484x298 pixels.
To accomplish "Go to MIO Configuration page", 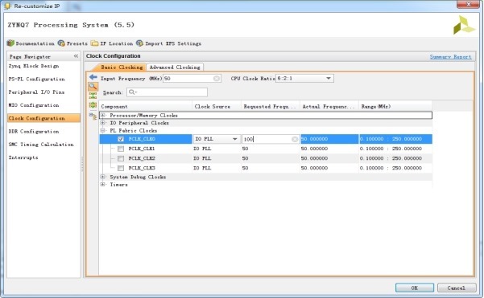I will coord(34,105).
